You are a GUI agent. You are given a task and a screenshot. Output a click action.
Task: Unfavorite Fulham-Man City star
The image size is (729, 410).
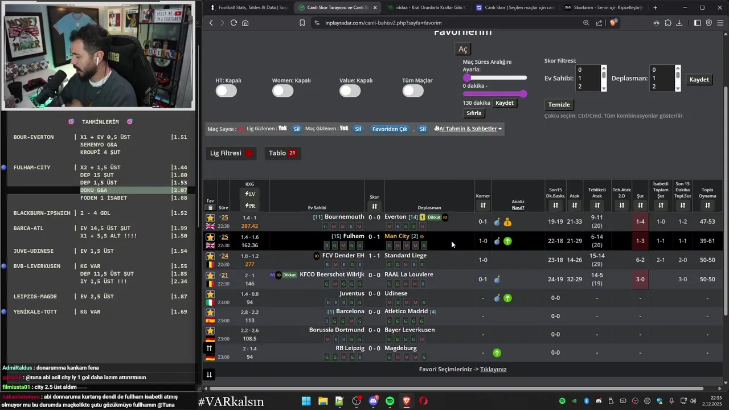210,237
